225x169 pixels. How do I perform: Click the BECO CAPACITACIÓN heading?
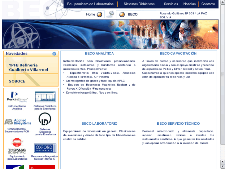point(178,54)
